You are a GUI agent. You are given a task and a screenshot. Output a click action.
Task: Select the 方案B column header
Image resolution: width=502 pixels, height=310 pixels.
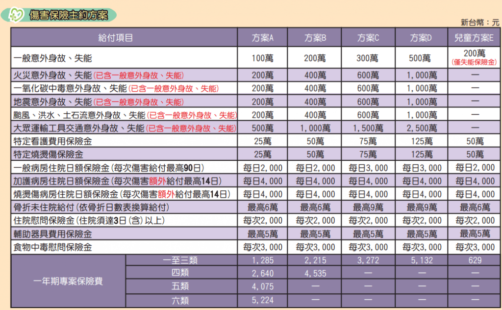click(x=315, y=38)
